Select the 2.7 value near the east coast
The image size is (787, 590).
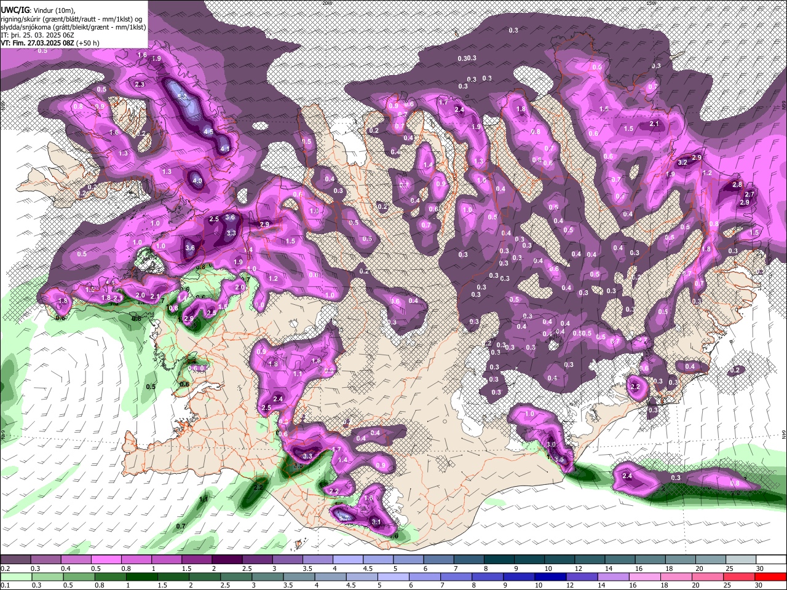click(x=749, y=194)
